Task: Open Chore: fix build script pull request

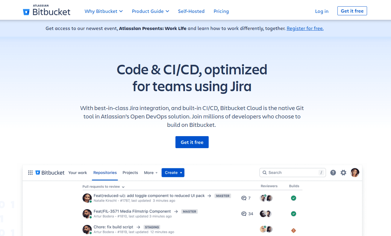Action: click(x=113, y=227)
